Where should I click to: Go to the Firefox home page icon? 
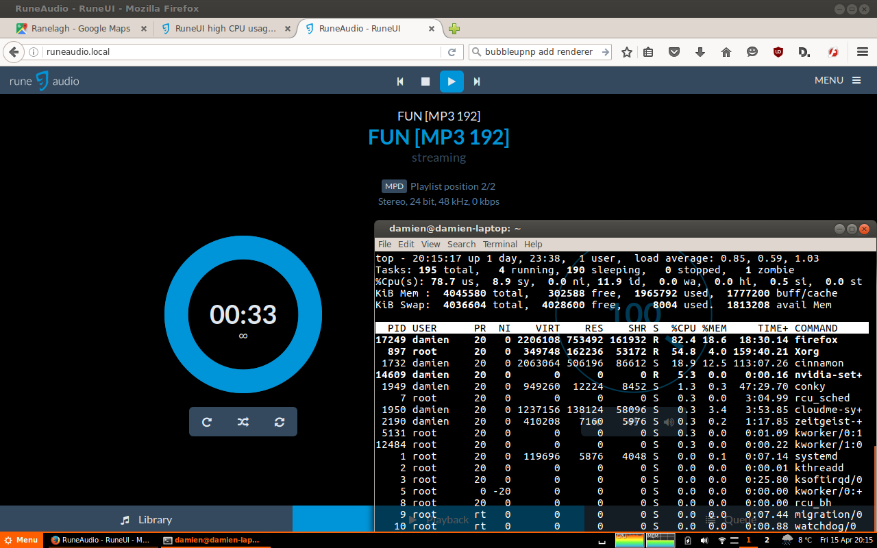[726, 52]
